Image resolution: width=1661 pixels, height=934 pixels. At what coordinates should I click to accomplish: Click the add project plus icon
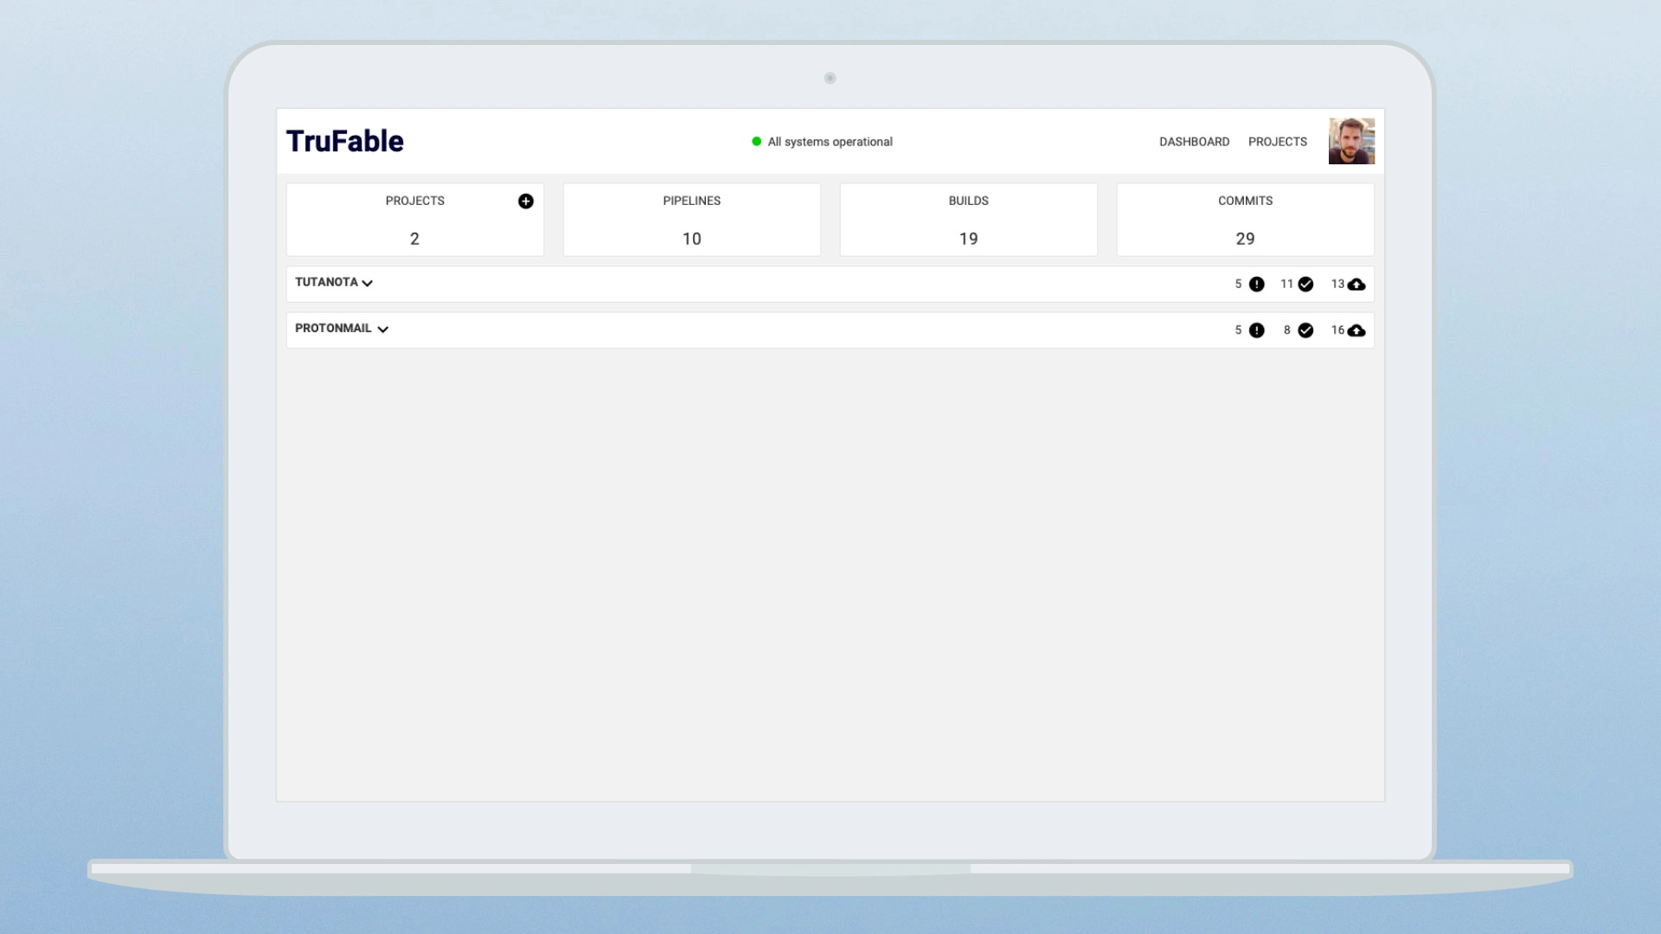(x=526, y=202)
